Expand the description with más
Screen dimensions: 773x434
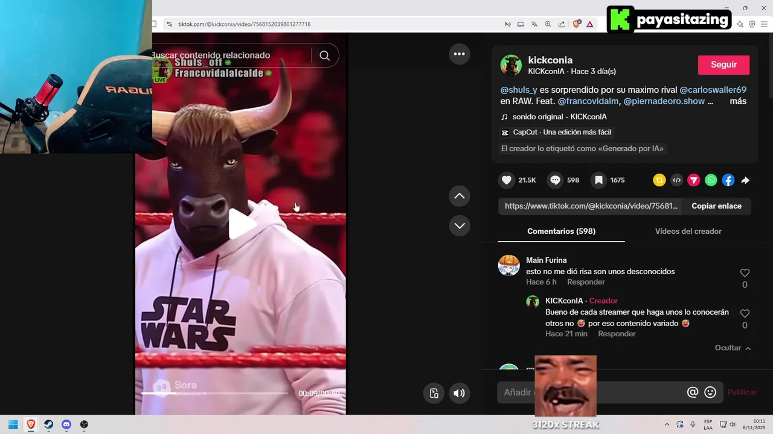tap(738, 101)
